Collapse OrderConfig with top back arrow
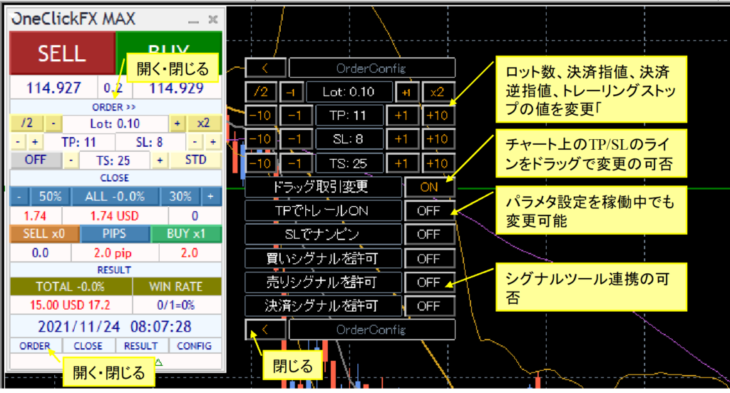Image resolution: width=730 pixels, height=393 pixels. tap(265, 68)
